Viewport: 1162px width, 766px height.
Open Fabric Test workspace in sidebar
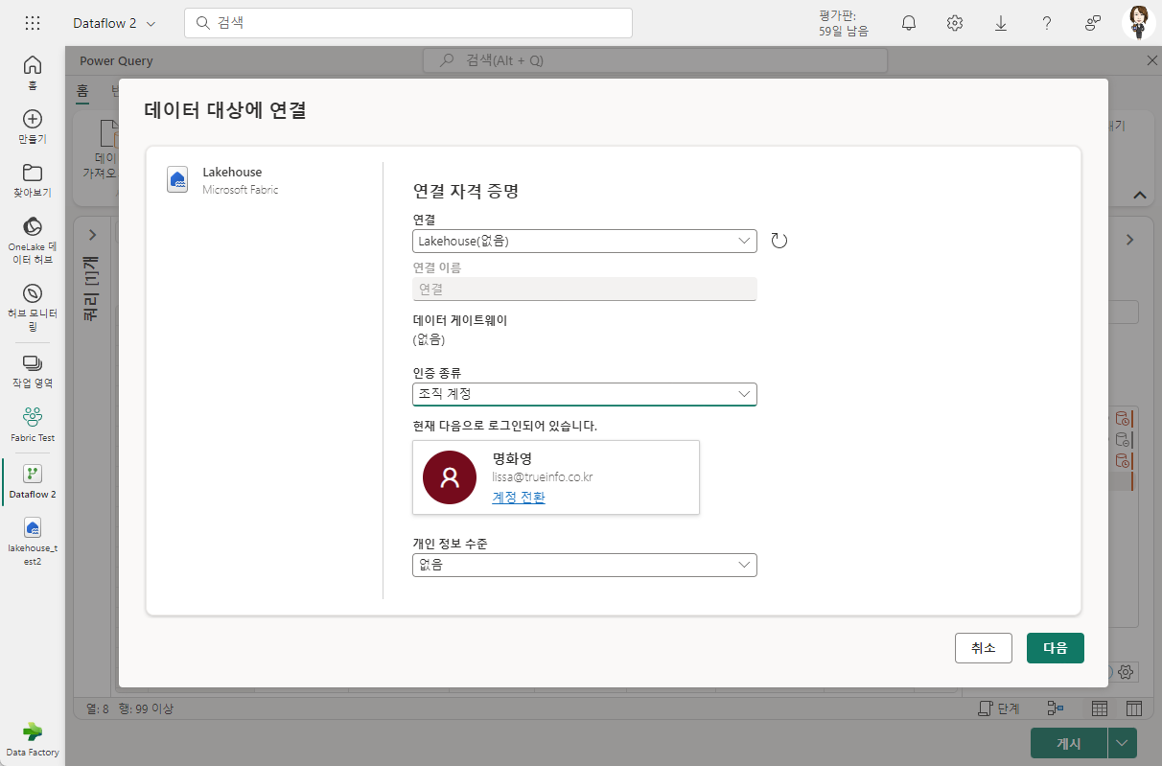pos(33,425)
